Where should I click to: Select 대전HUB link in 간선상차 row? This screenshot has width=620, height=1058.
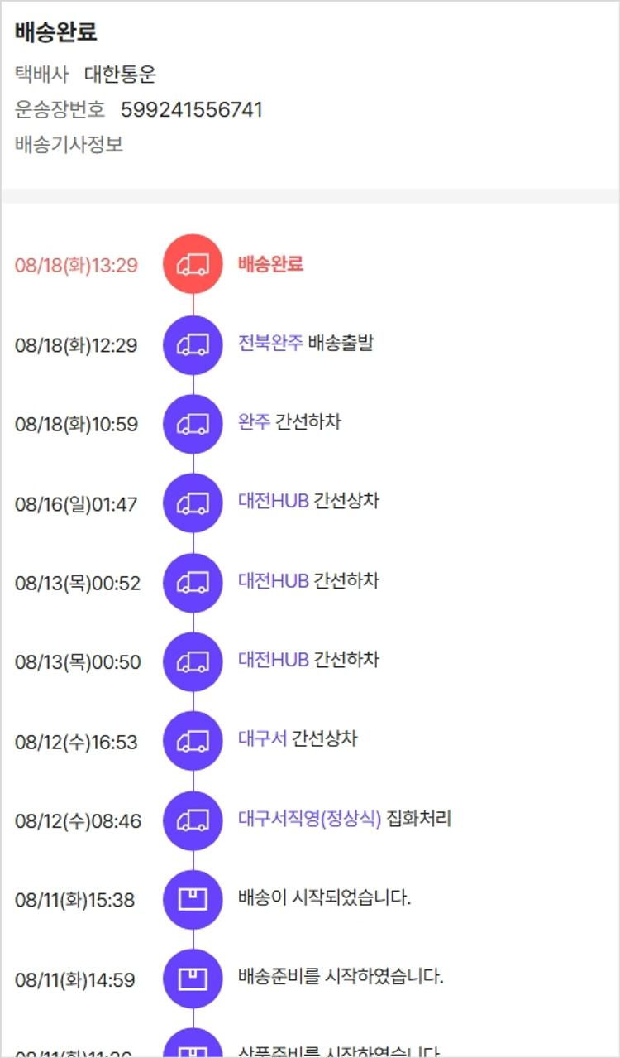[x=274, y=502]
